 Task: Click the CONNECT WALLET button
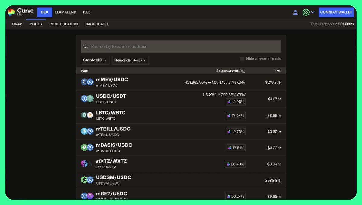click(336, 12)
